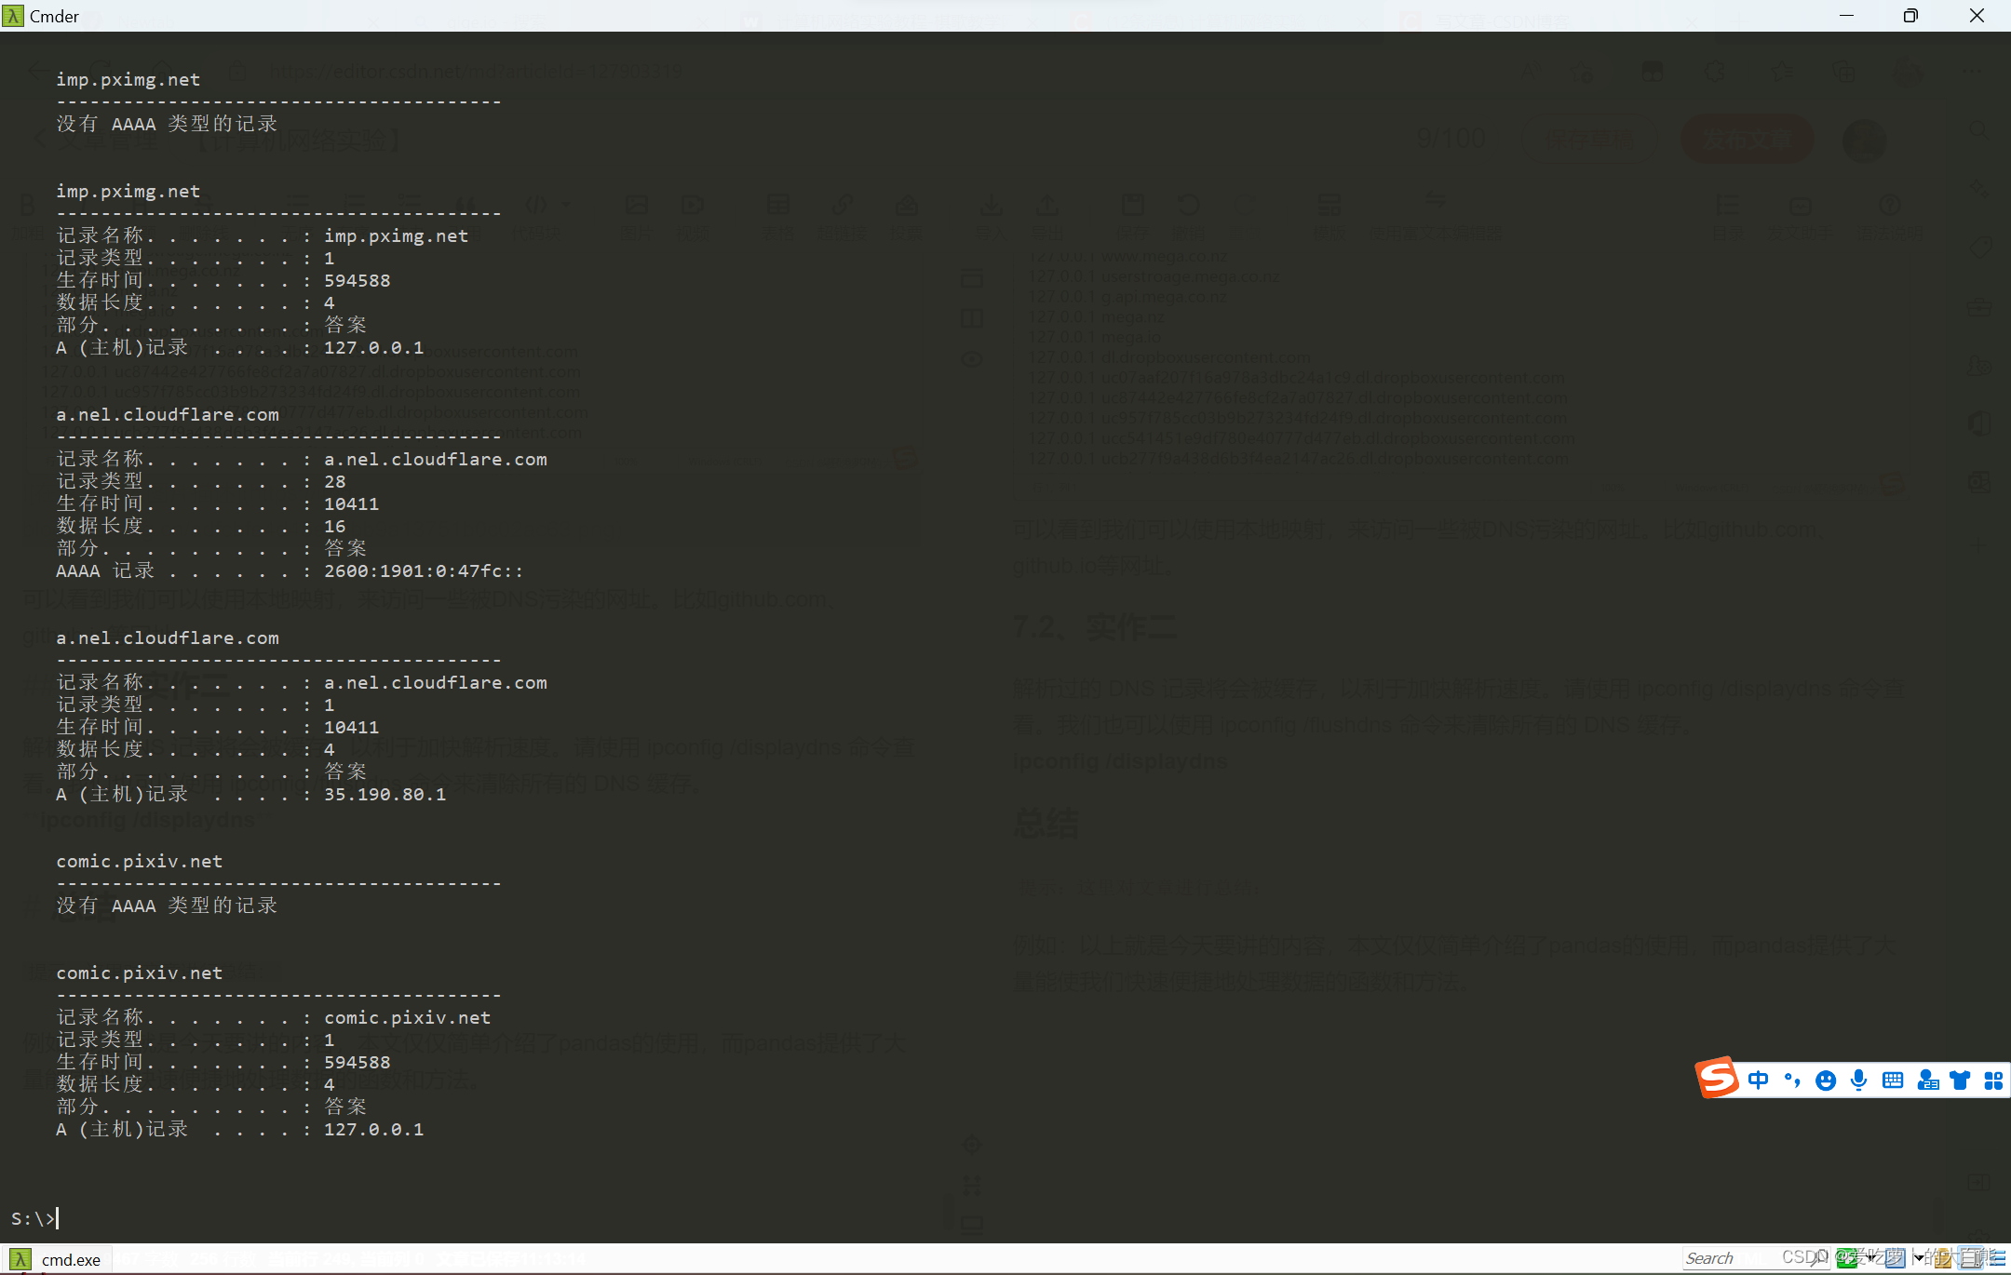The width and height of the screenshot is (2011, 1275).
Task: Click the record type value 28
Action: click(x=334, y=481)
